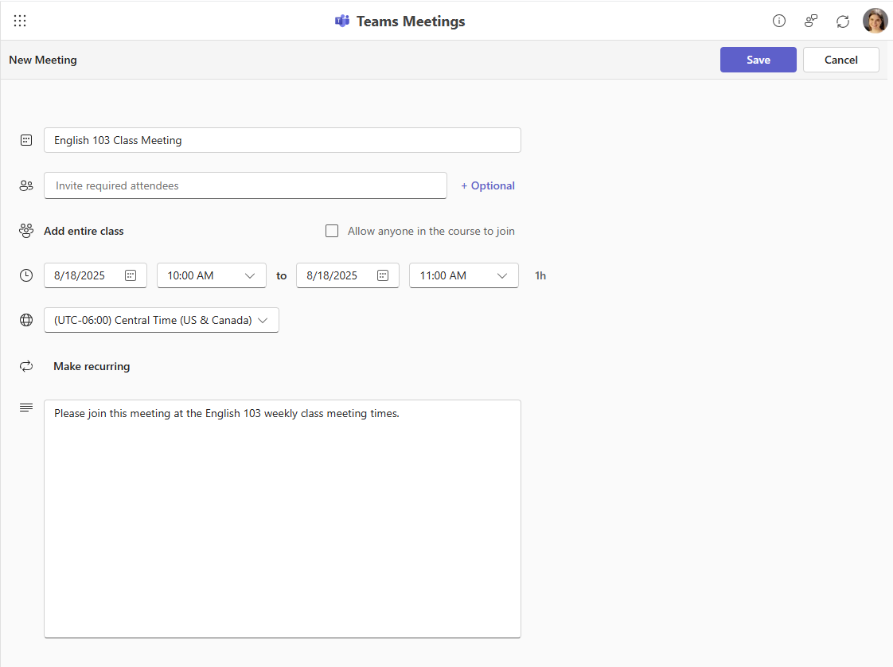
Task: Expand the 10:00 AM start time dropdown
Action: click(x=212, y=275)
